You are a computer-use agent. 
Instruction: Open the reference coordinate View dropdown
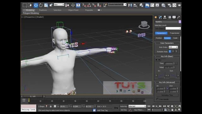tap(59, 4)
